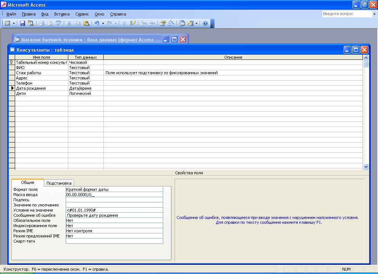This screenshot has width=378, height=274.
Task: Click the Режим предложений IME value 'Нет'
Action: [x=114, y=236]
